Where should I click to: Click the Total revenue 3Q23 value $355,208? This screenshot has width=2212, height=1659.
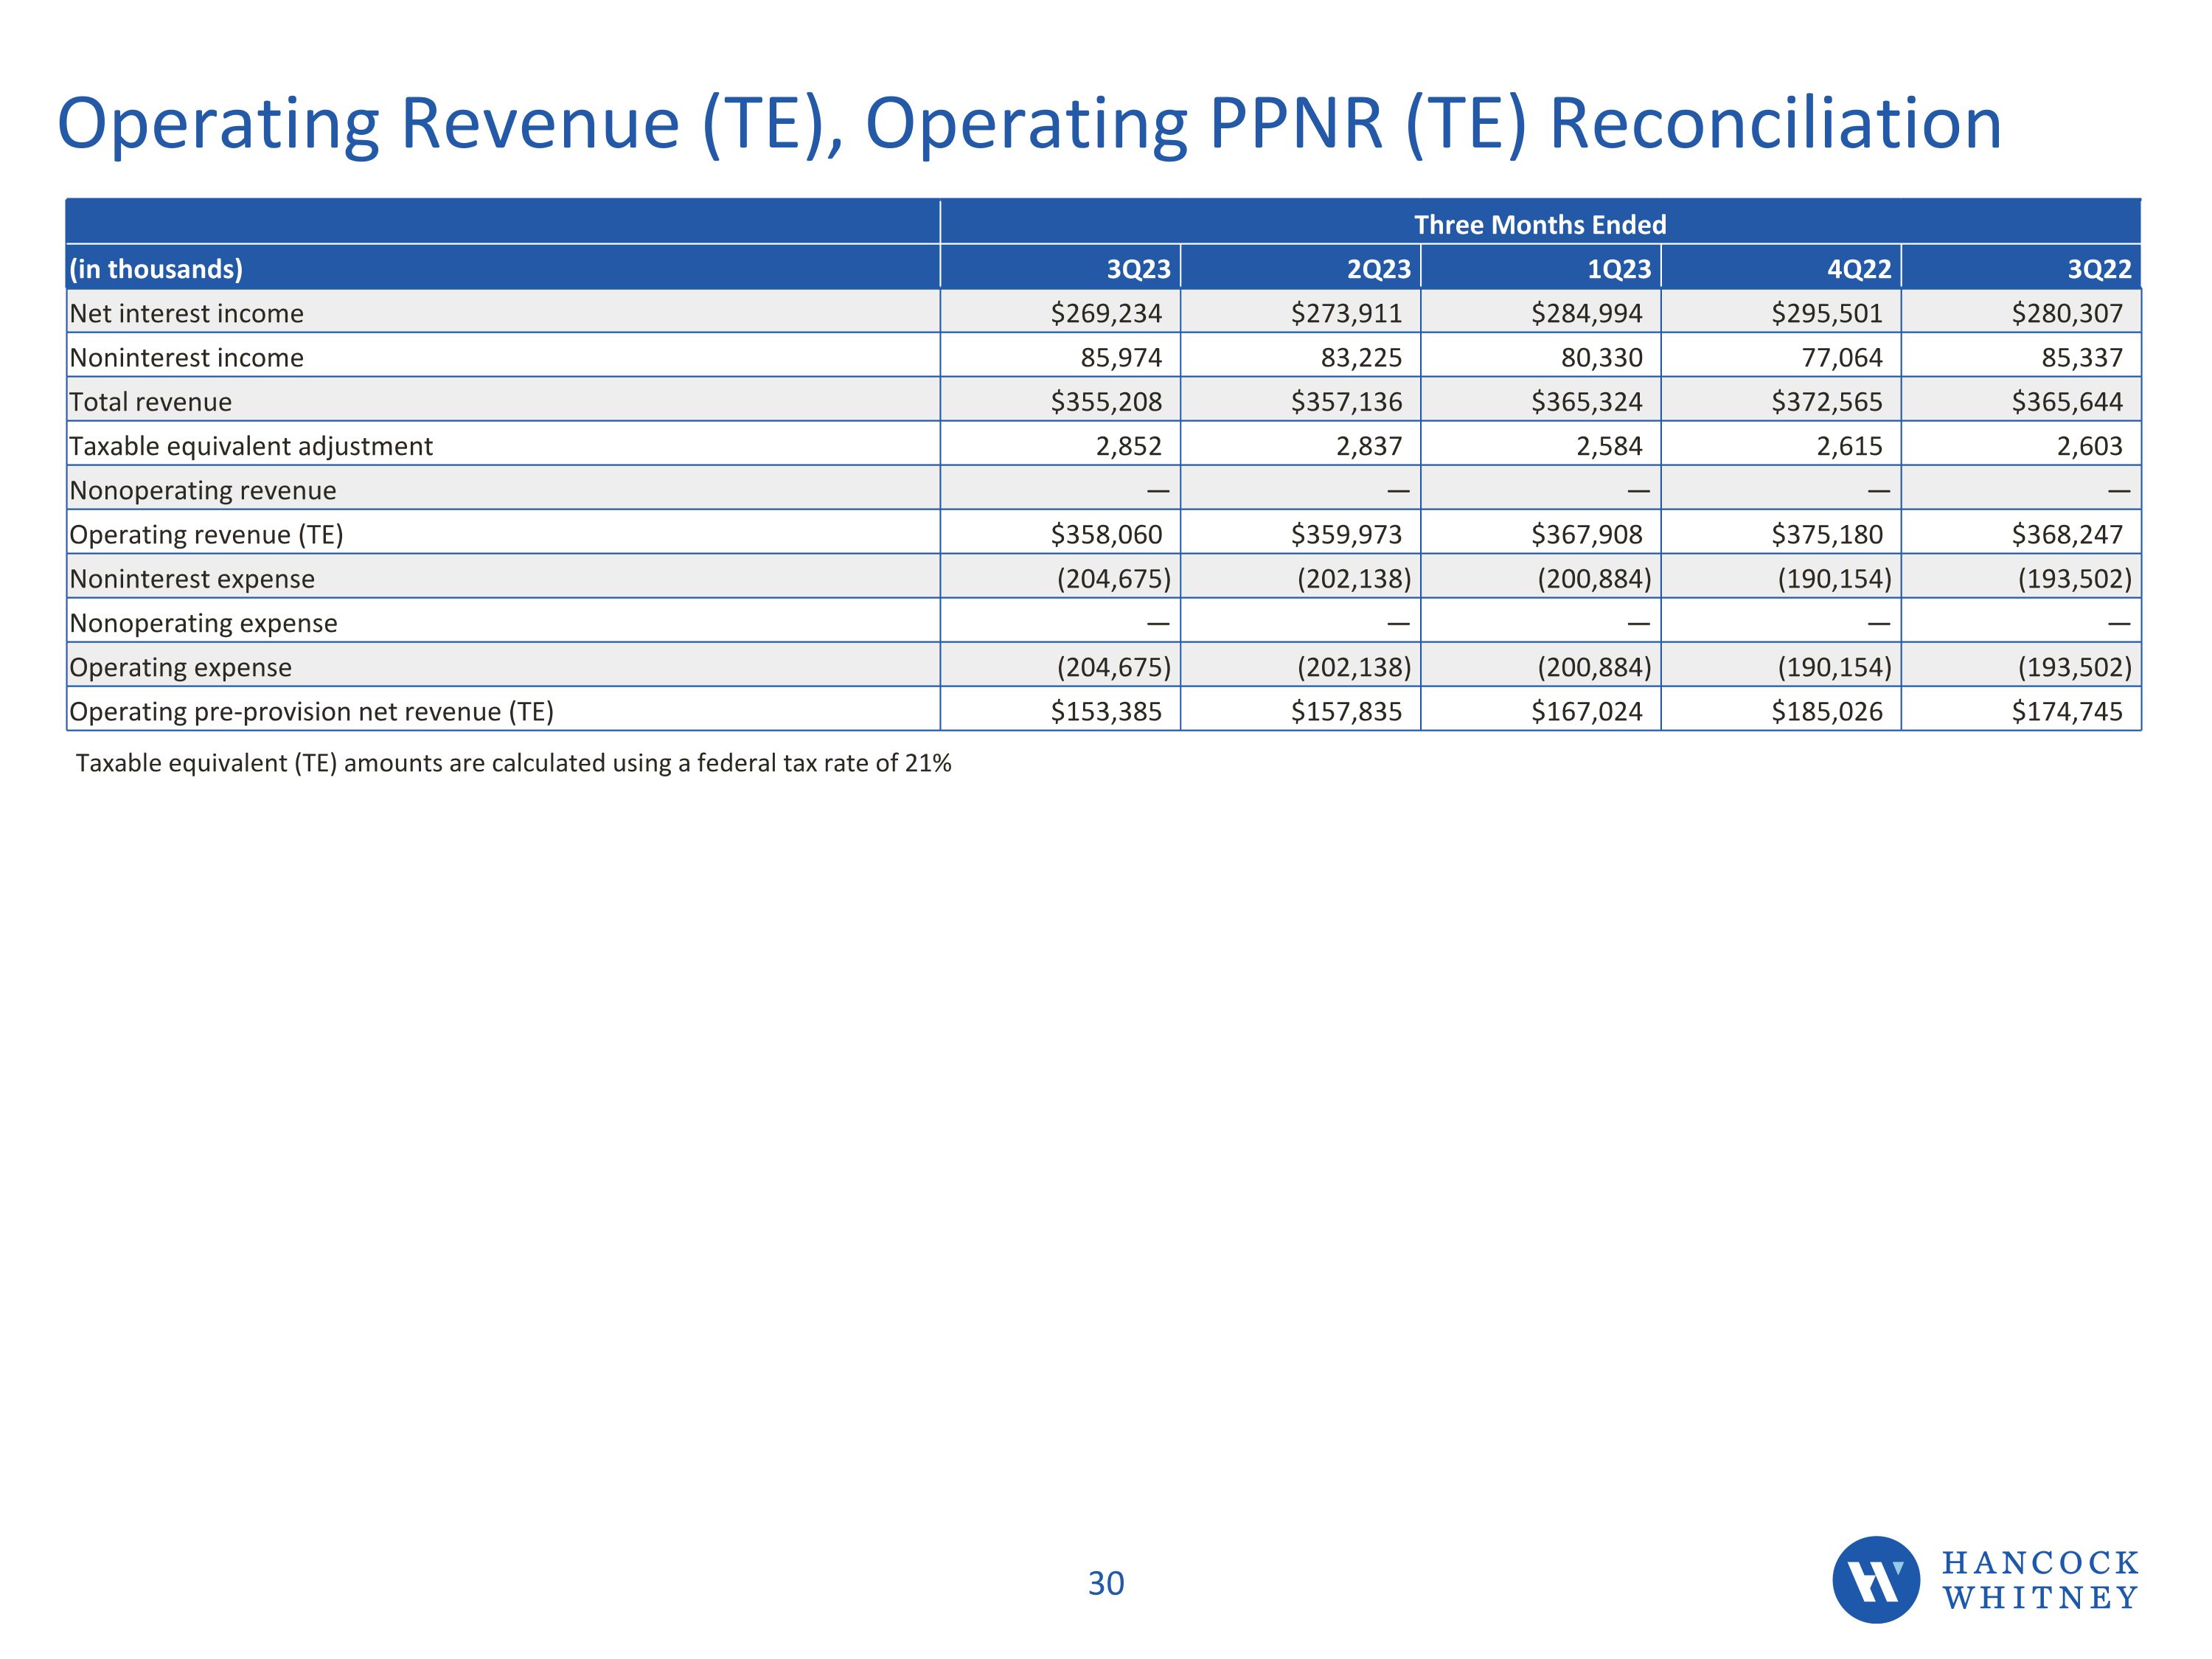click(1106, 402)
